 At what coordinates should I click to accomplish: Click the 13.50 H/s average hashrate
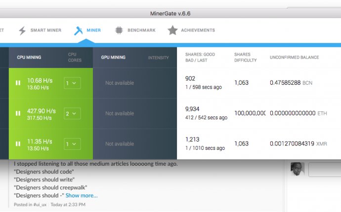[x=38, y=148]
